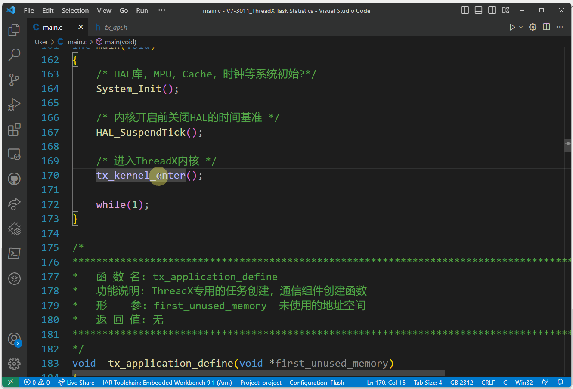
Task: Open editor More Actions menu
Action: tap(560, 27)
